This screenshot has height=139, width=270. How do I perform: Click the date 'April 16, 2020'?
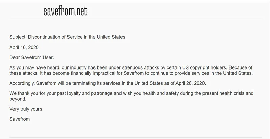(x=24, y=47)
